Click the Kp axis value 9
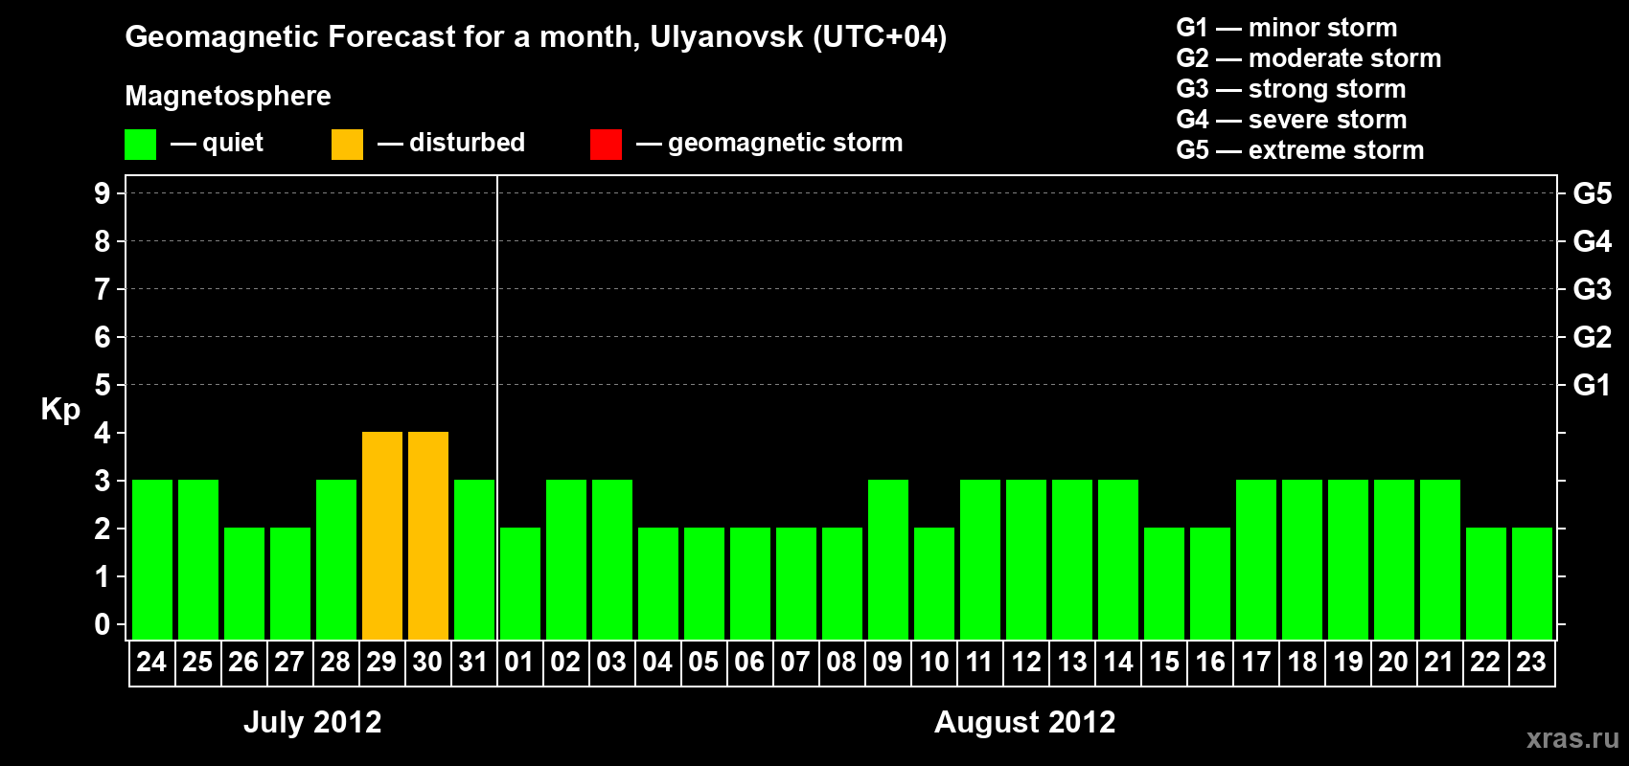The height and width of the screenshot is (766, 1629). coord(103,193)
